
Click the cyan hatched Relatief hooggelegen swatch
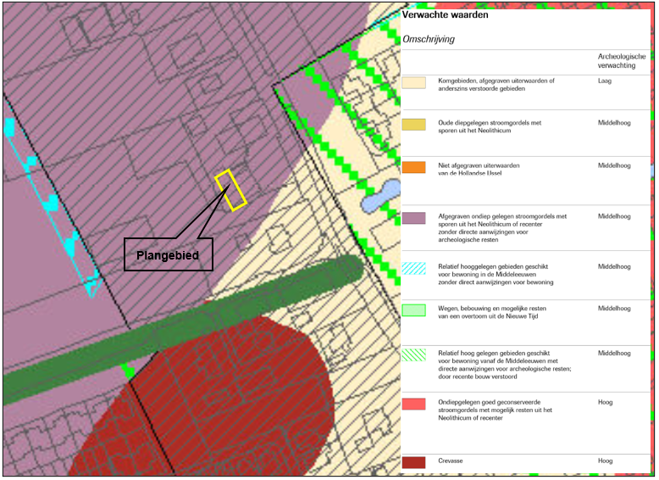click(413, 268)
